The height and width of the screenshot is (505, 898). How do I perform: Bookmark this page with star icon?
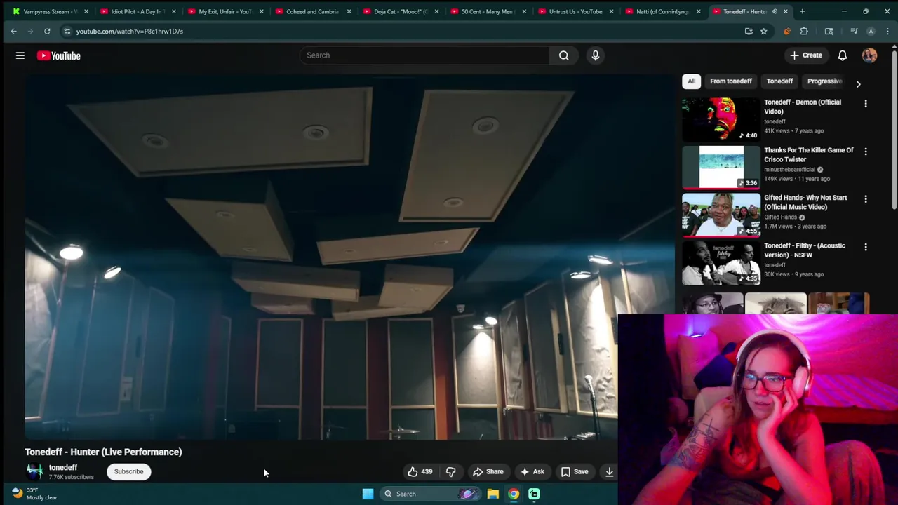(763, 31)
